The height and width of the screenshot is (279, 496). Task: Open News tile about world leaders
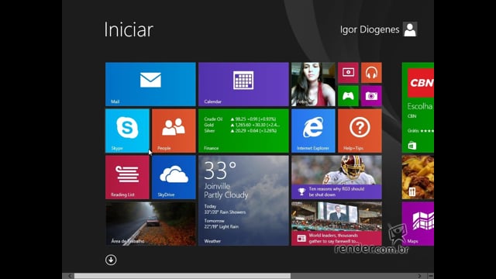coord(336,224)
